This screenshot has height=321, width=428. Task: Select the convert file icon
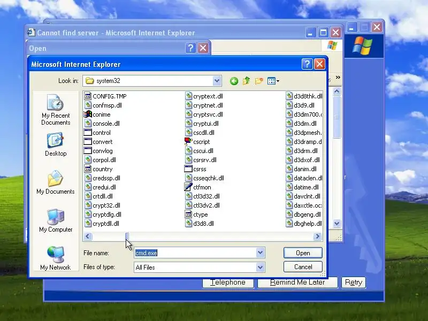88,142
